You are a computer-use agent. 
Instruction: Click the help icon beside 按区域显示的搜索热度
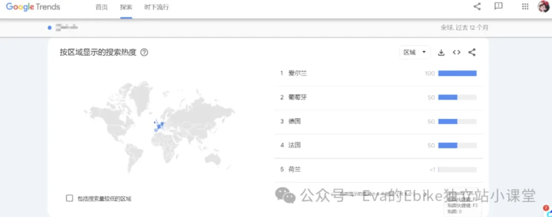(144, 53)
